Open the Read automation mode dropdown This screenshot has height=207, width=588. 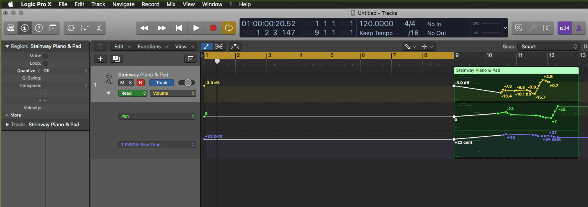click(x=133, y=93)
